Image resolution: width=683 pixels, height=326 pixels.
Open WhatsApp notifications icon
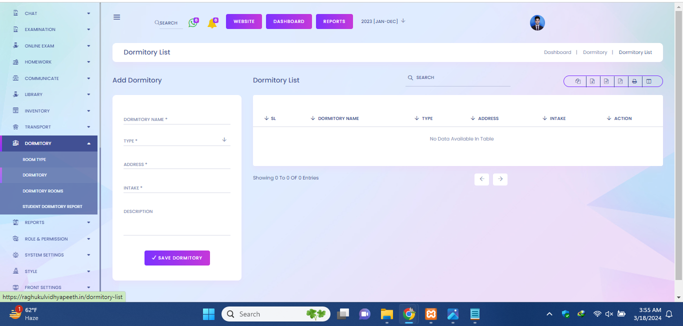coord(193,22)
